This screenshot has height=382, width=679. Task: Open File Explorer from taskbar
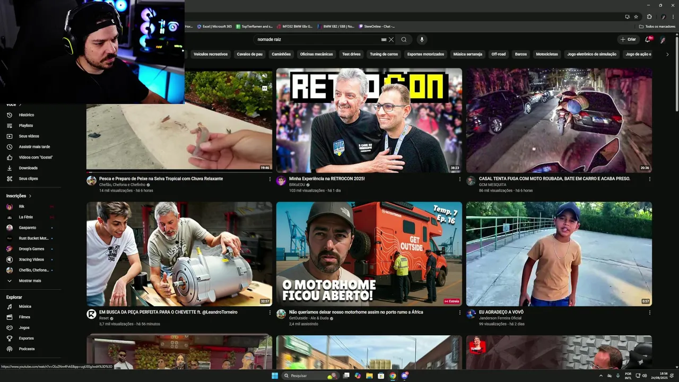coord(369,376)
